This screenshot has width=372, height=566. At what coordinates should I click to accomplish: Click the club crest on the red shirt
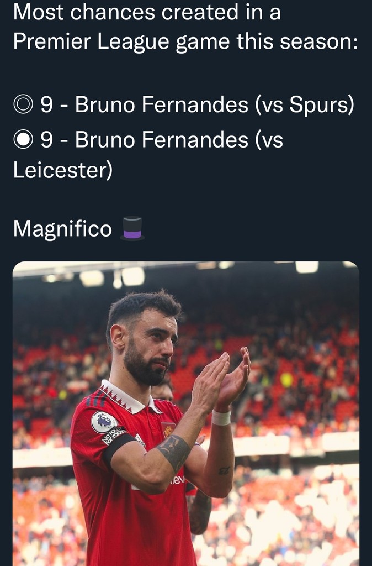coord(168,429)
